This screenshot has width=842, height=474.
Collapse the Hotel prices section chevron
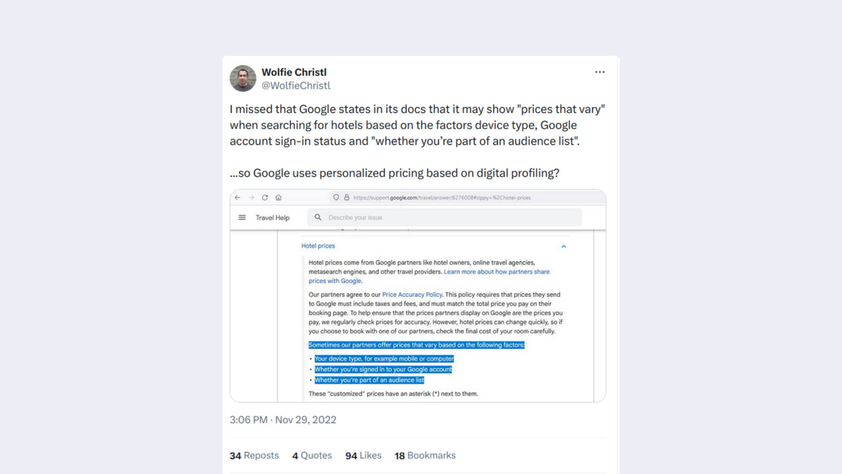click(564, 246)
